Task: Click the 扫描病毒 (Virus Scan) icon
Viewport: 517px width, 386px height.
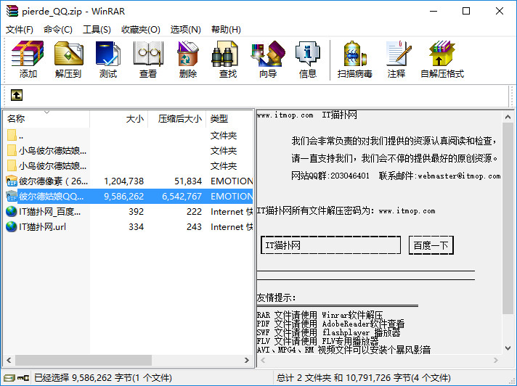Action: point(355,54)
